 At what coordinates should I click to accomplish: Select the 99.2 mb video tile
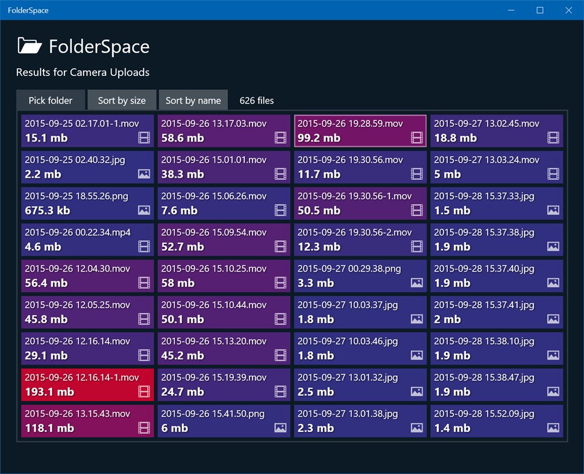coord(360,131)
